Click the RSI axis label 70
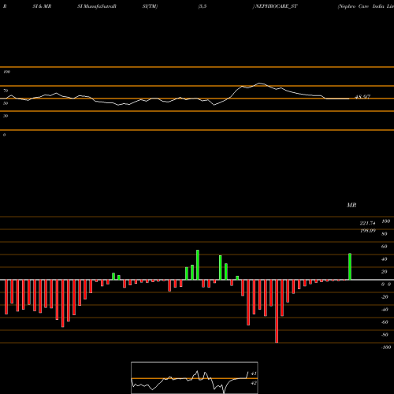This screenshot has height=394, width=394. pos(6,91)
